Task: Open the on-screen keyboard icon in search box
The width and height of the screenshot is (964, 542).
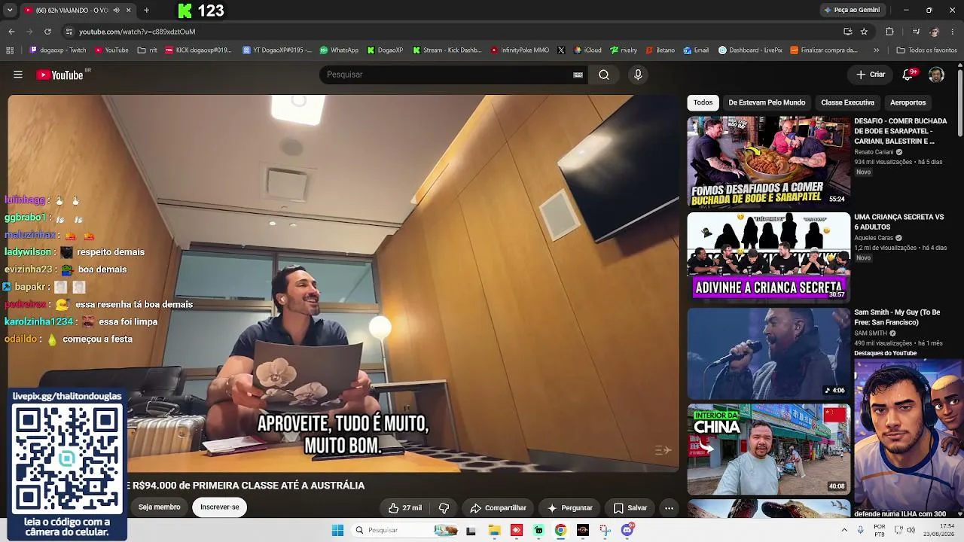Action: (x=578, y=75)
